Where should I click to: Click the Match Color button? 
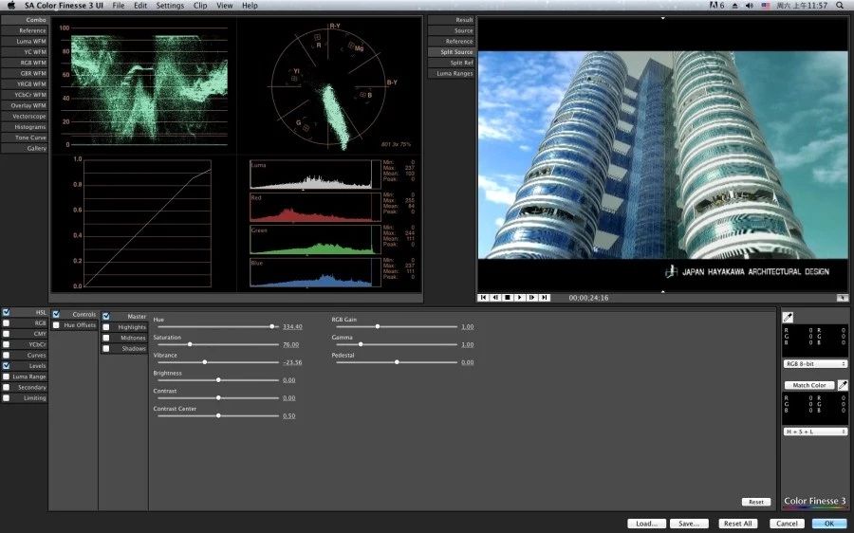(x=809, y=385)
